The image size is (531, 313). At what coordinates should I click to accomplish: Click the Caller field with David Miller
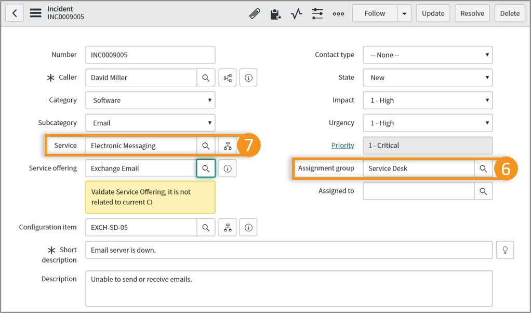141,77
